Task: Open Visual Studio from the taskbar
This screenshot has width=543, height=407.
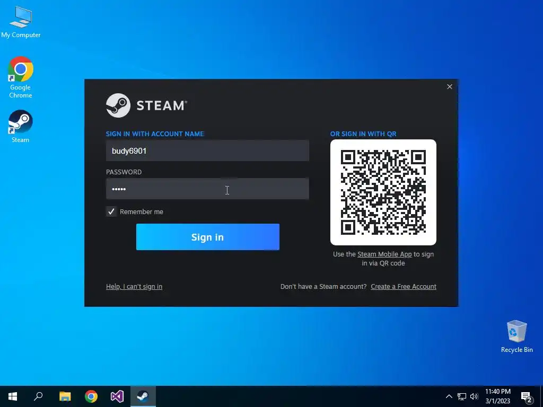Action: click(117, 396)
